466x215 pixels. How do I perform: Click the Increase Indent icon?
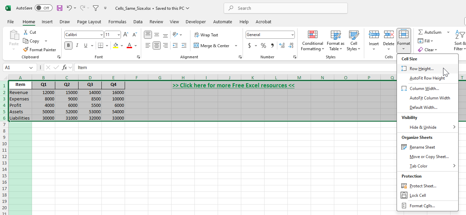coord(184,45)
